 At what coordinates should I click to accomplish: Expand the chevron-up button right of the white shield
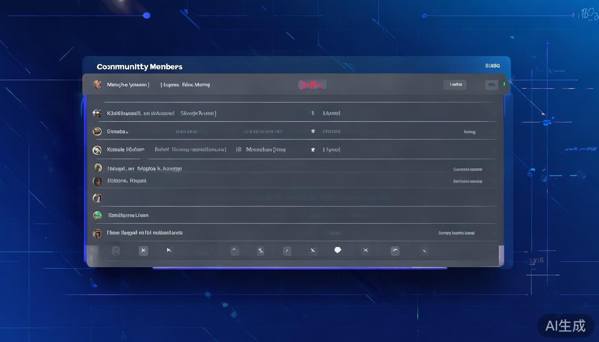pyautogui.click(x=395, y=251)
